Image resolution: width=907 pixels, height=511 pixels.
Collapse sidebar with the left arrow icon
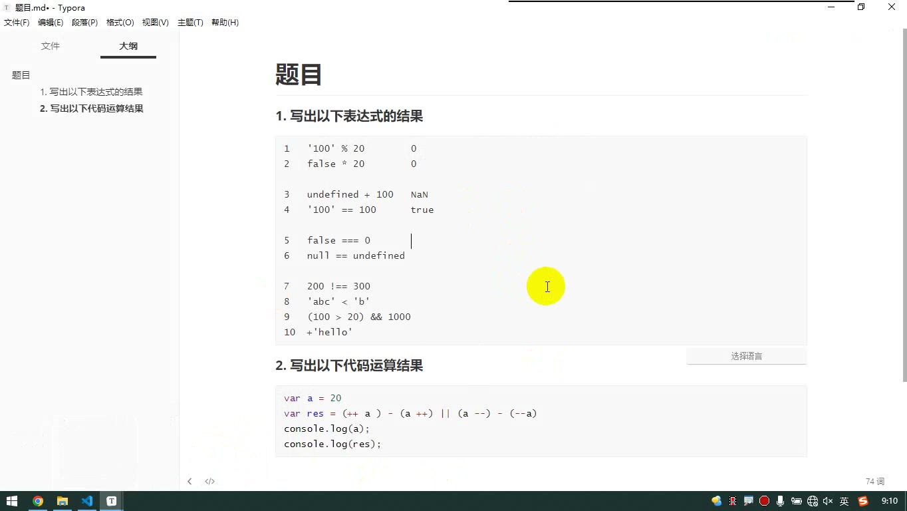[x=190, y=481]
